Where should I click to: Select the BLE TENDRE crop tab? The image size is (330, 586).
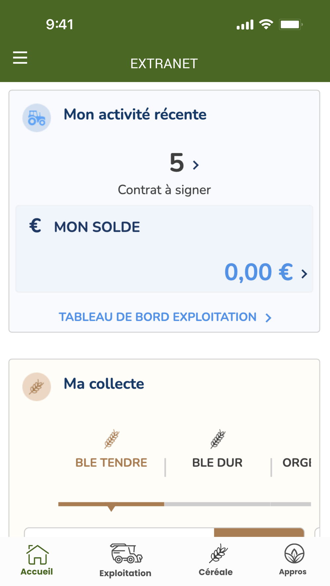click(111, 463)
